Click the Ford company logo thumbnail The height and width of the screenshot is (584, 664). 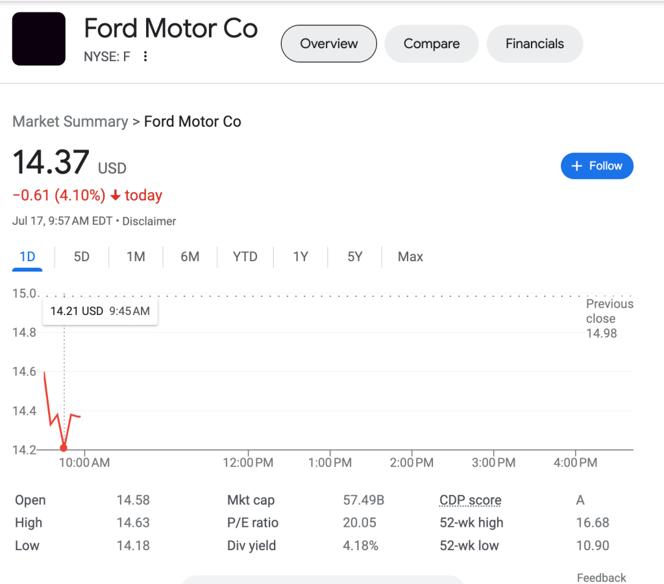39,39
